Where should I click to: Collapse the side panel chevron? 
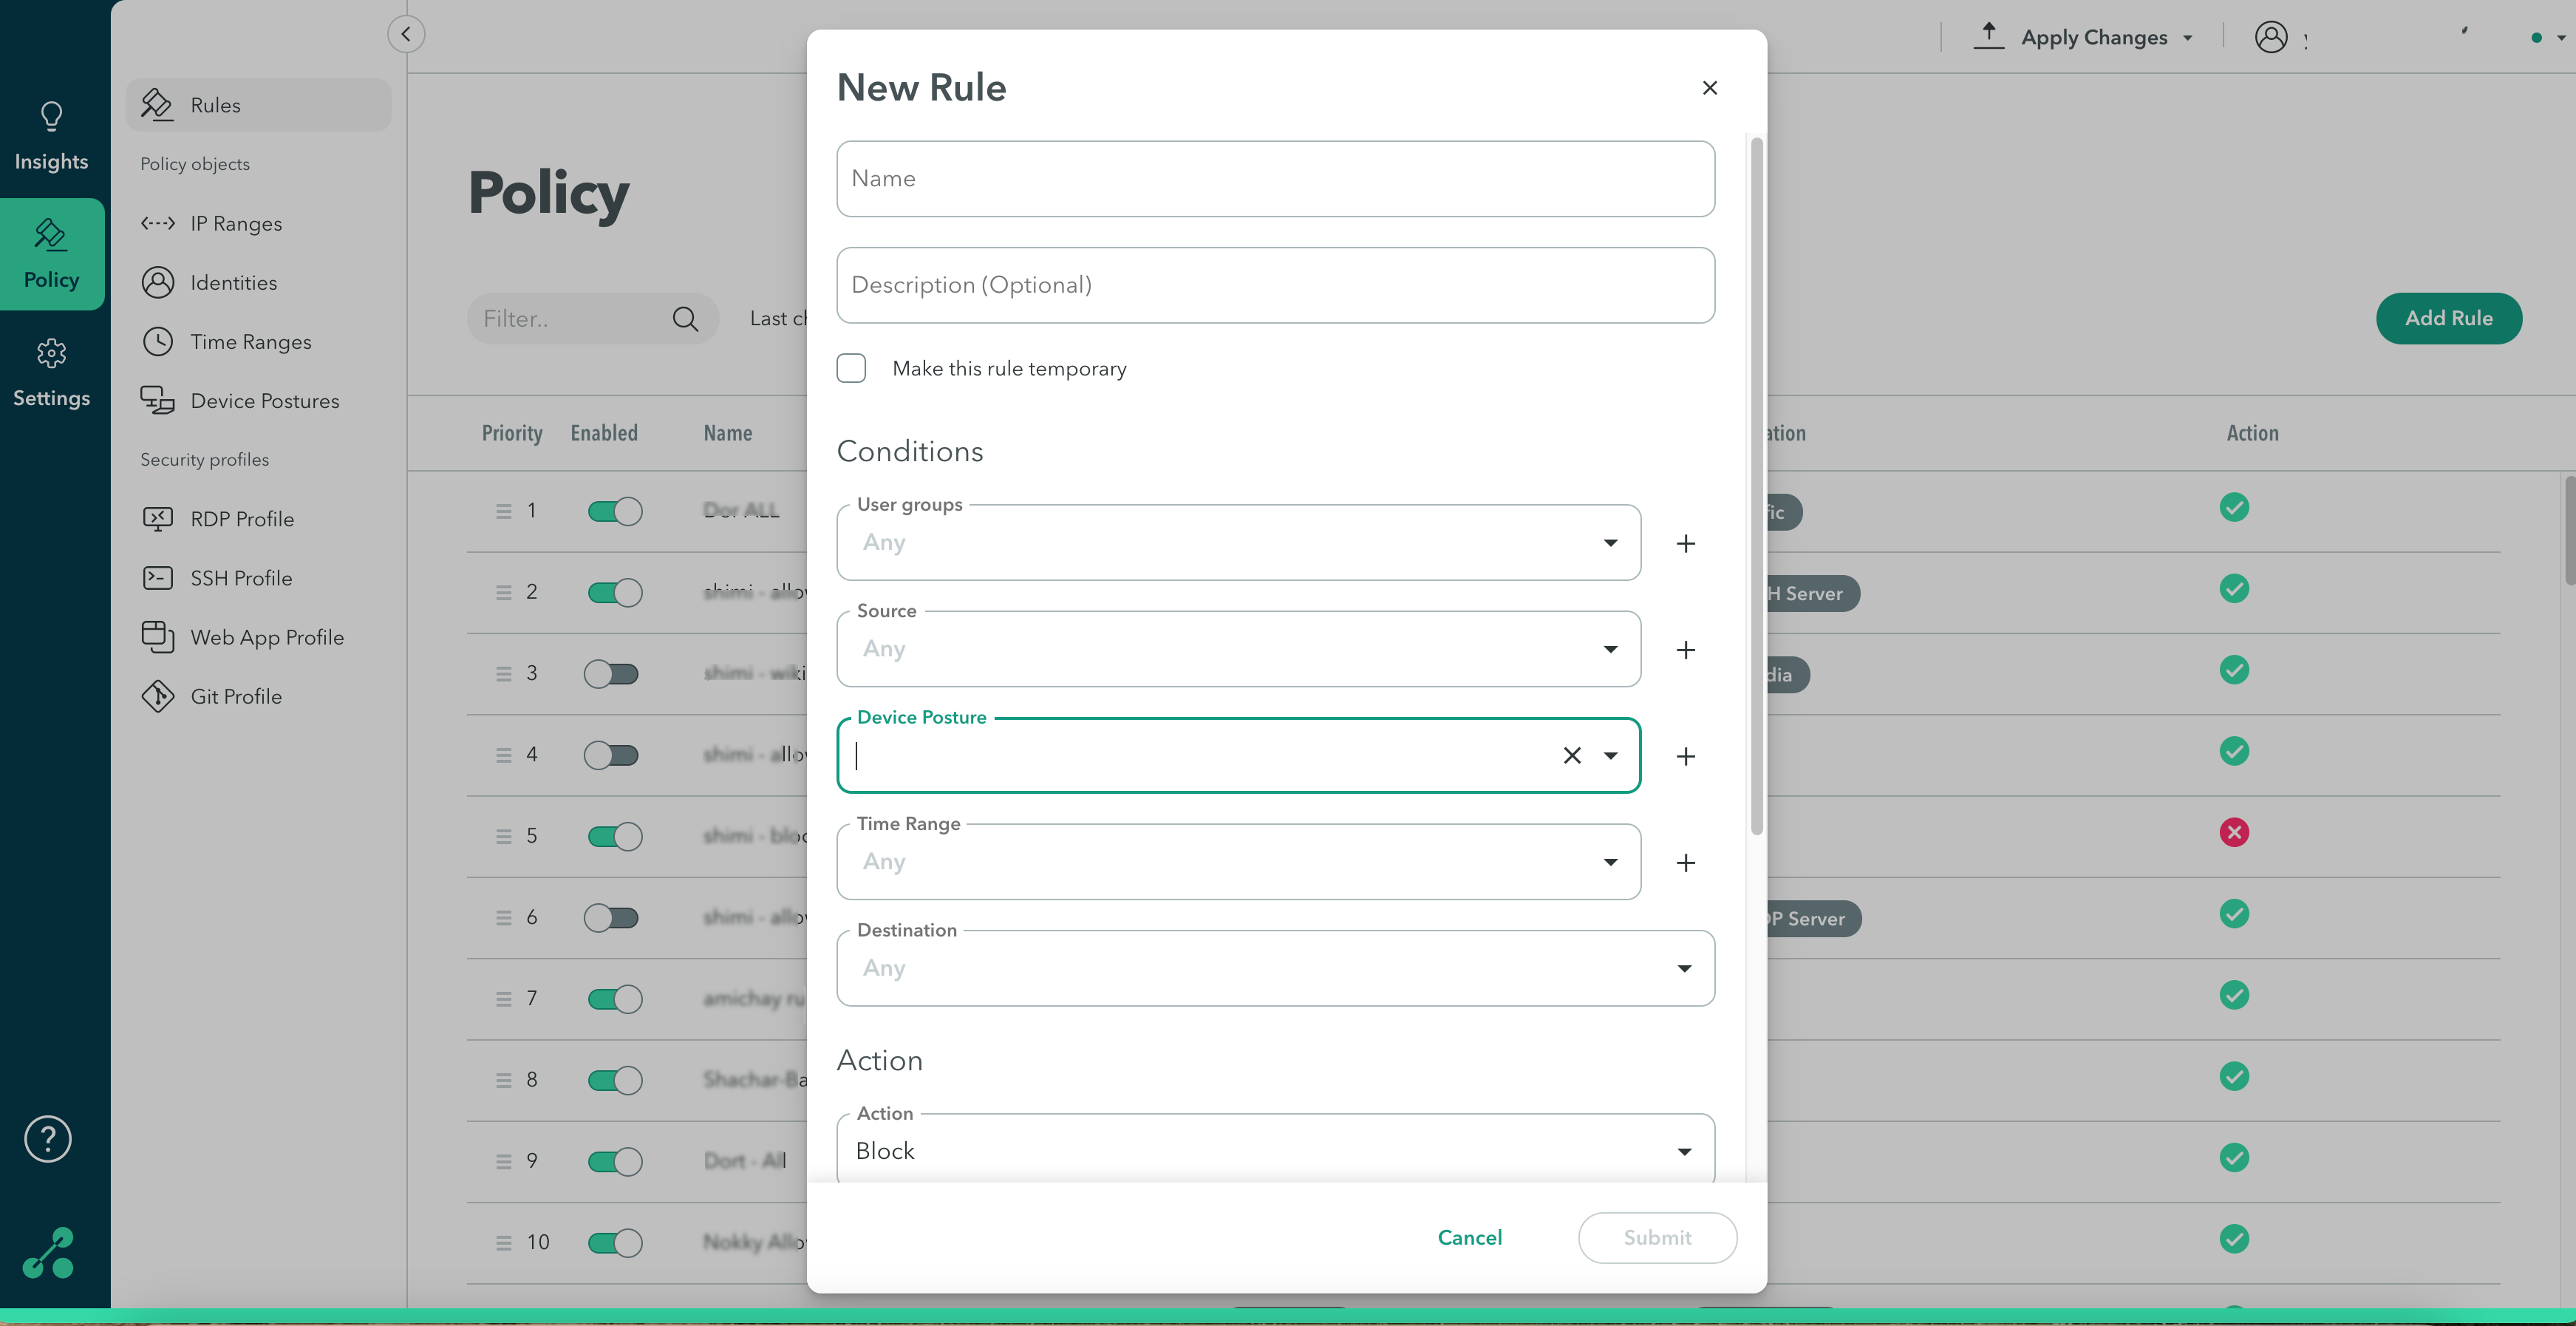click(x=406, y=34)
